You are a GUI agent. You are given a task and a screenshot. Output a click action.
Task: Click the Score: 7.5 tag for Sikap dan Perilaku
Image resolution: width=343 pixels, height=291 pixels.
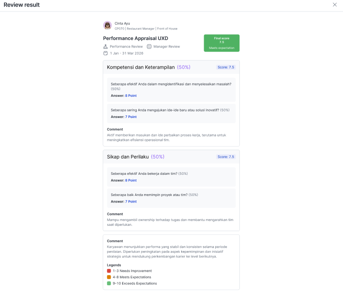pos(226,157)
